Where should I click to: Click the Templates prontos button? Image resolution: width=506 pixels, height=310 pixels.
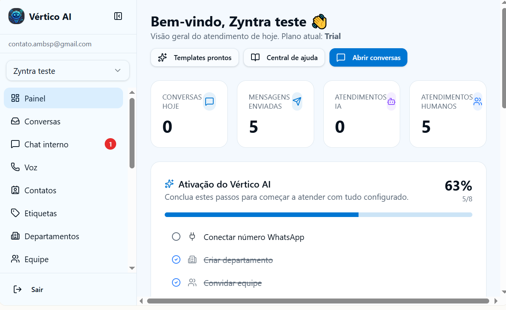[x=195, y=57]
